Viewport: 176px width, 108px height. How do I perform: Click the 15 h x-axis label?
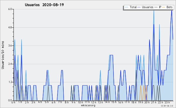pos(114,102)
